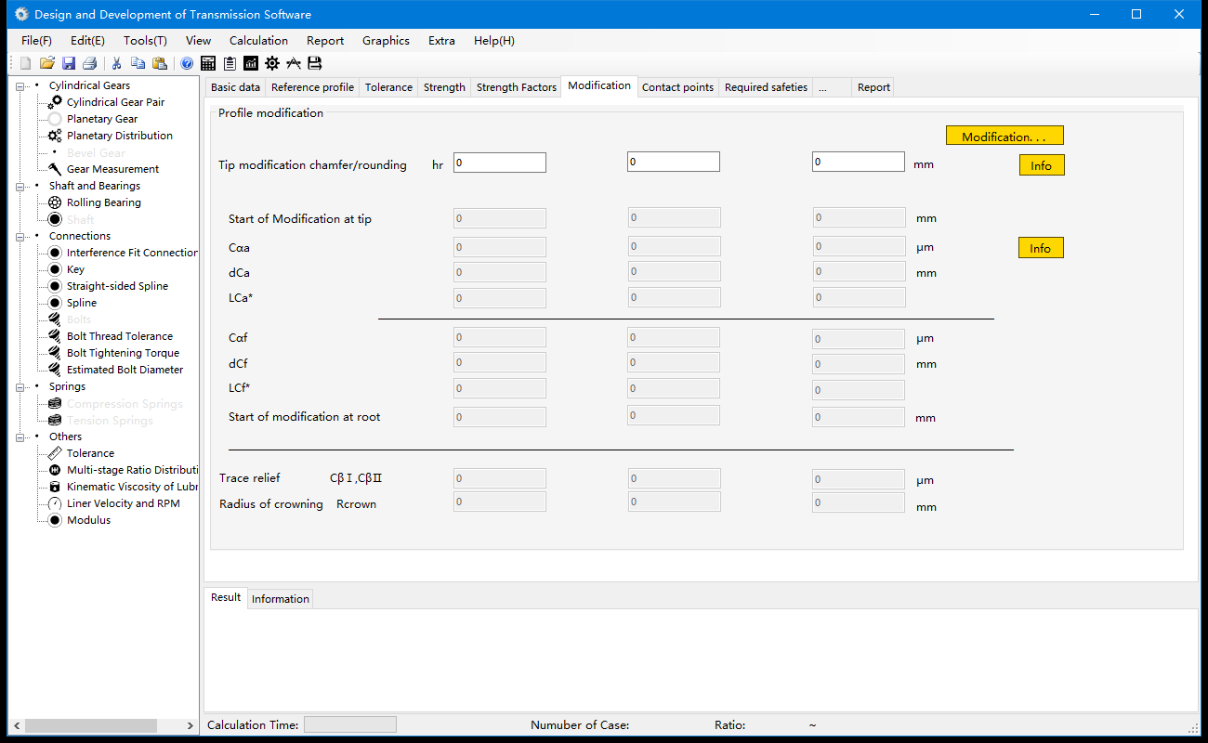Switch to the Tolerance tab
The width and height of the screenshot is (1208, 743).
tap(388, 87)
